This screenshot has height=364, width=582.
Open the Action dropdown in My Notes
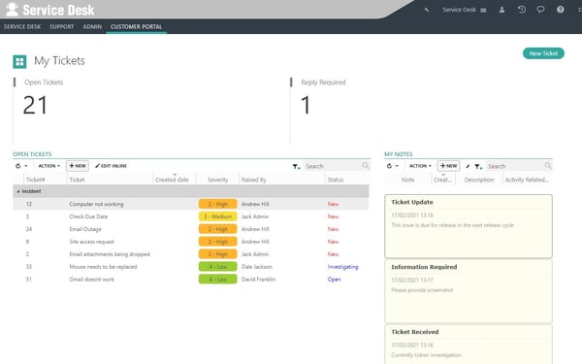(x=420, y=166)
